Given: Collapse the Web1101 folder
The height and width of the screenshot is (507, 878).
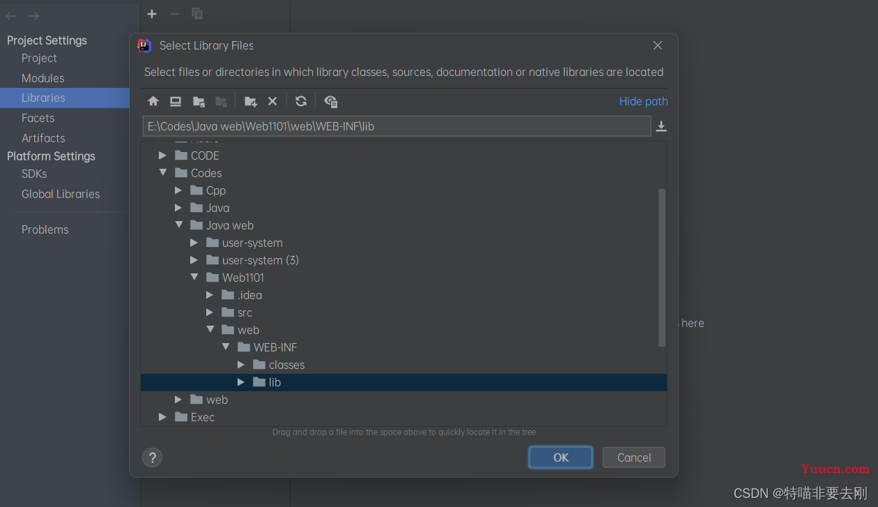Looking at the screenshot, I should click(x=194, y=278).
